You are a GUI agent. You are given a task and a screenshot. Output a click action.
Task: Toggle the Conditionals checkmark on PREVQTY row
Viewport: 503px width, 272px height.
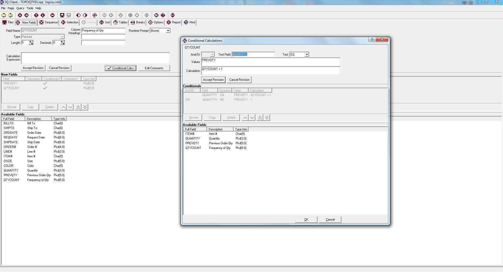45,83
